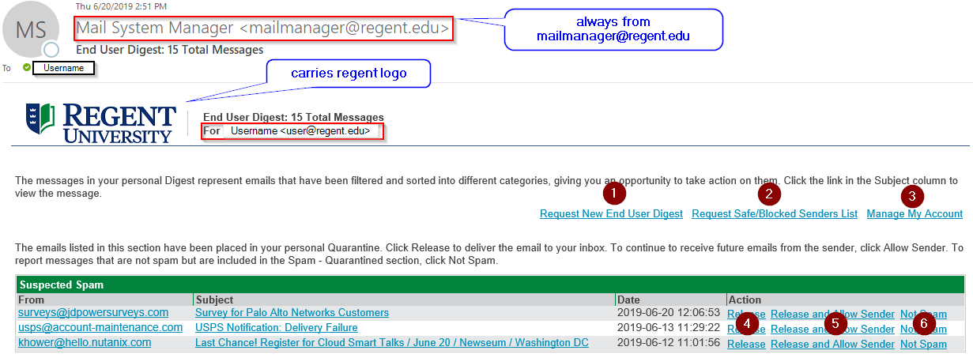Open the Manage My Account link

tap(914, 214)
